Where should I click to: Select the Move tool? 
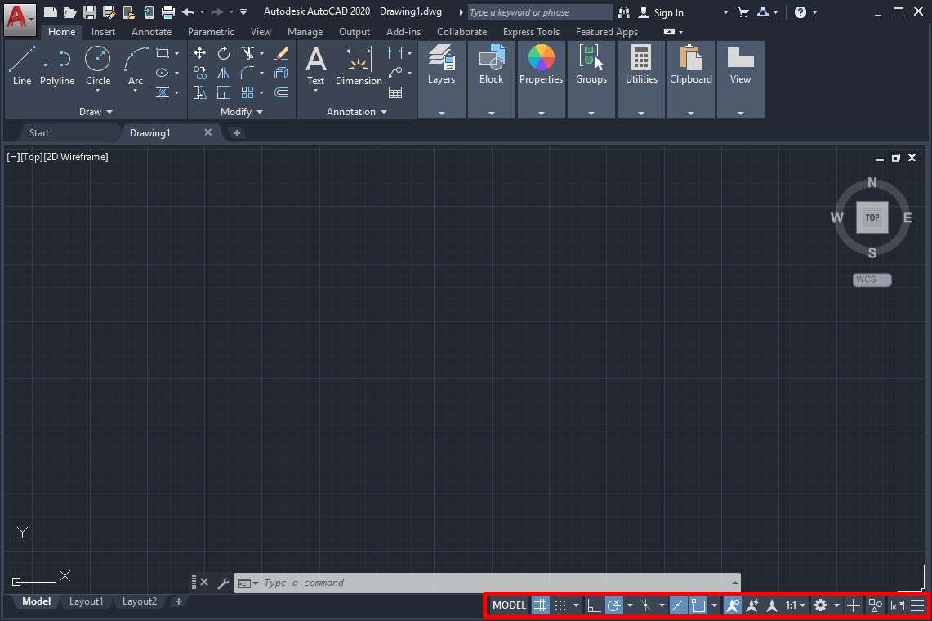tap(199, 52)
